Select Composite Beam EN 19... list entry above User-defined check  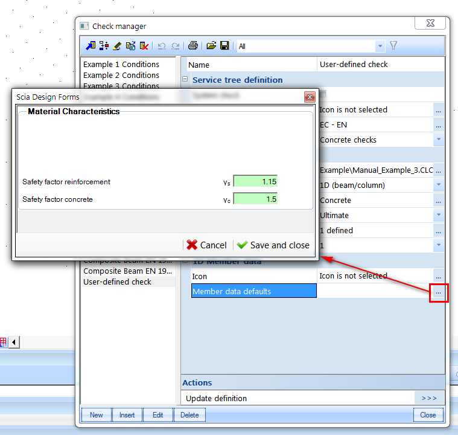pyautogui.click(x=128, y=271)
